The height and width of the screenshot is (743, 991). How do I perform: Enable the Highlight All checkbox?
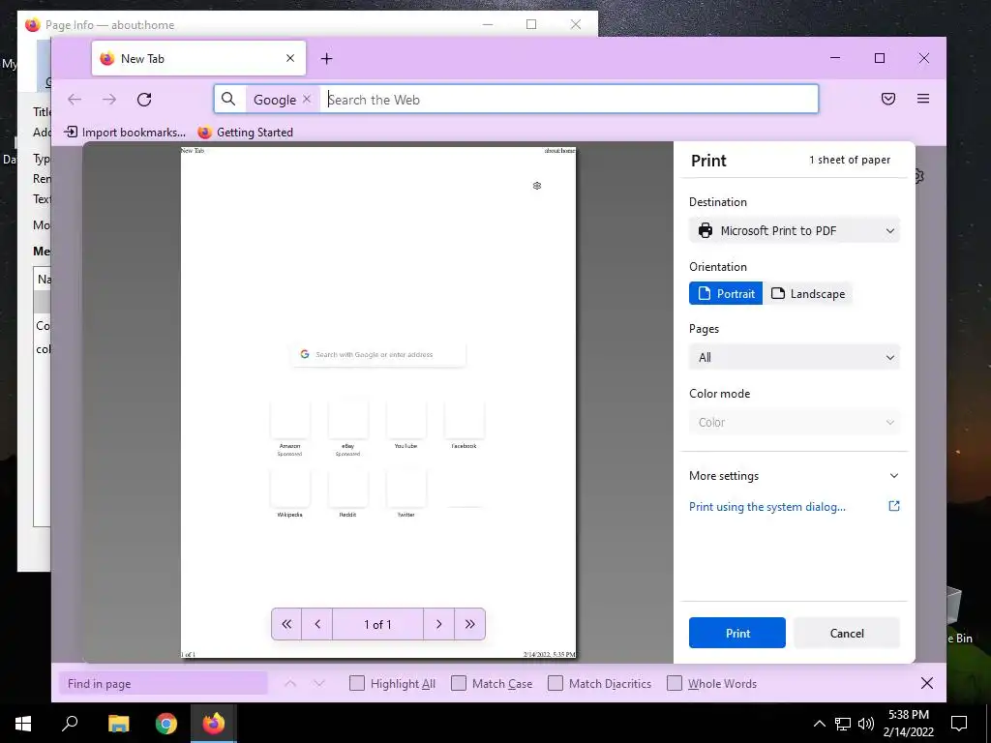357,684
